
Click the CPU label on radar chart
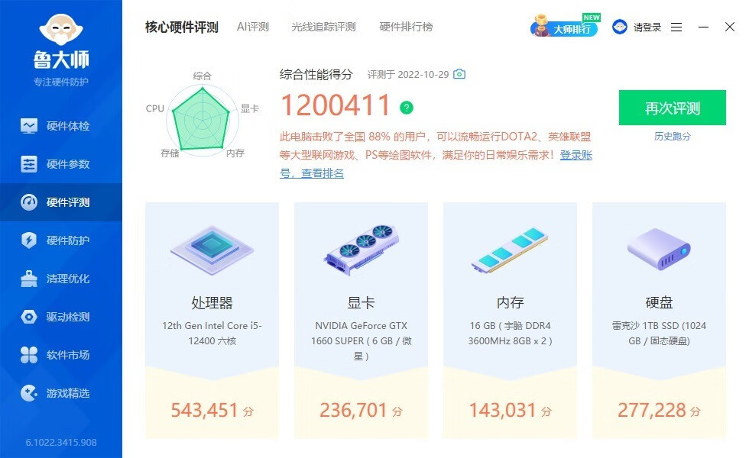[154, 108]
